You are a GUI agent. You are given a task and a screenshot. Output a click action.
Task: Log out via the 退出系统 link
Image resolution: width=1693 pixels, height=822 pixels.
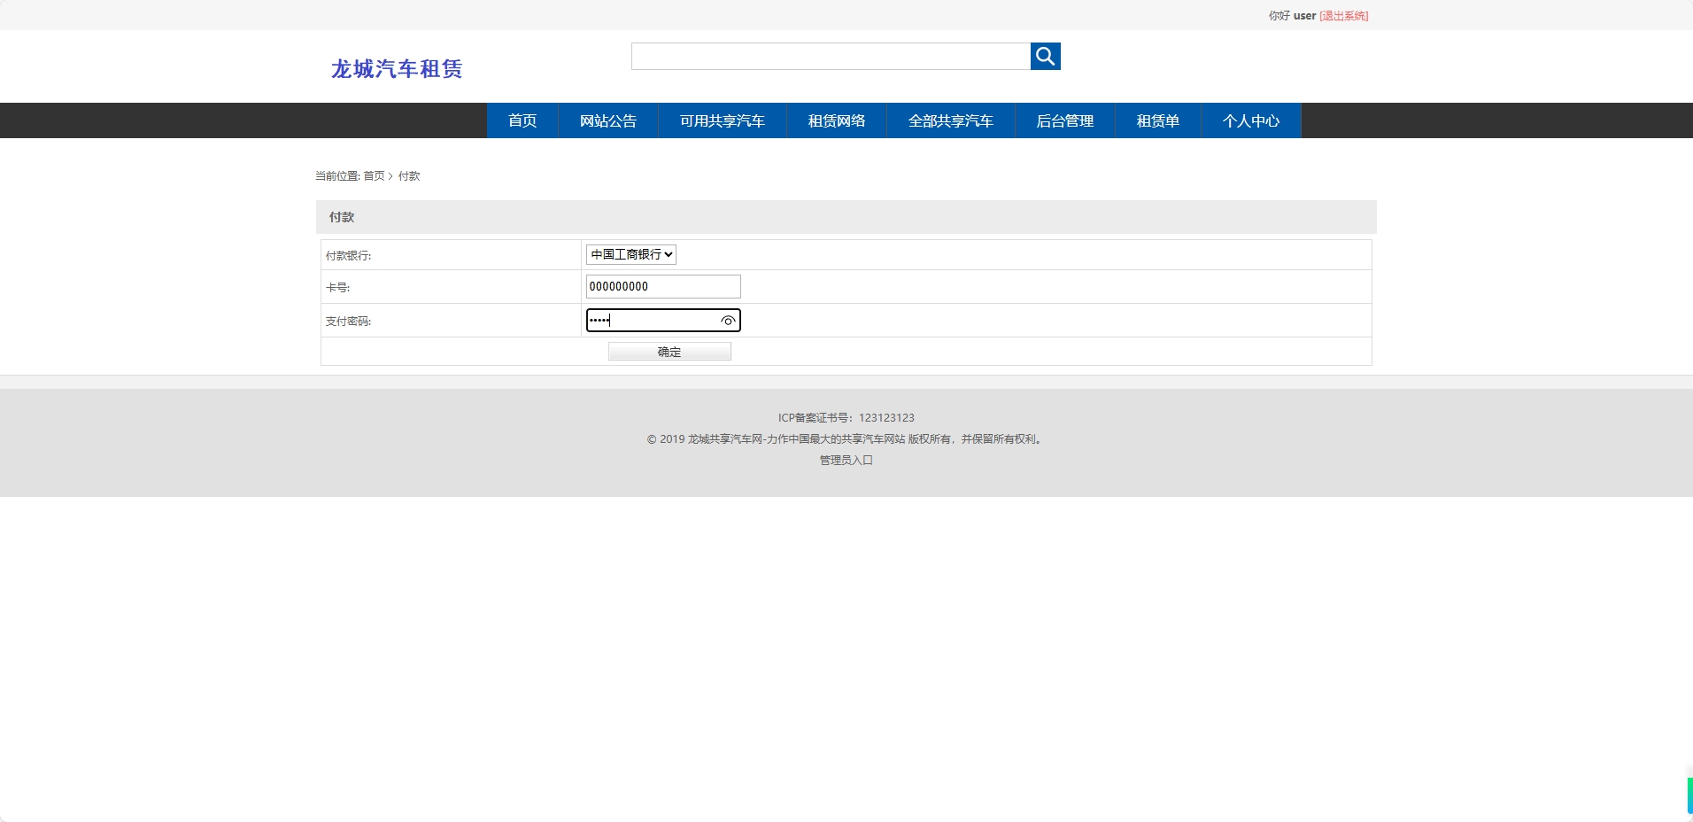point(1342,15)
